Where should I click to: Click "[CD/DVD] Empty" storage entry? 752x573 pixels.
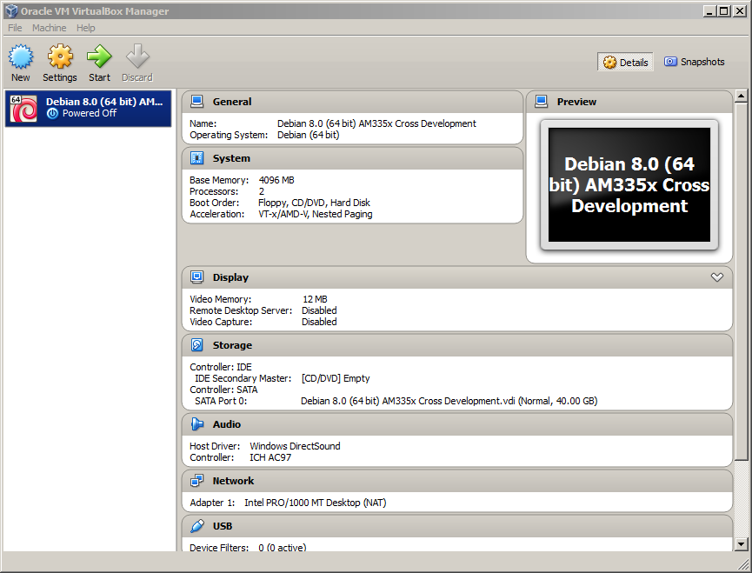click(336, 378)
